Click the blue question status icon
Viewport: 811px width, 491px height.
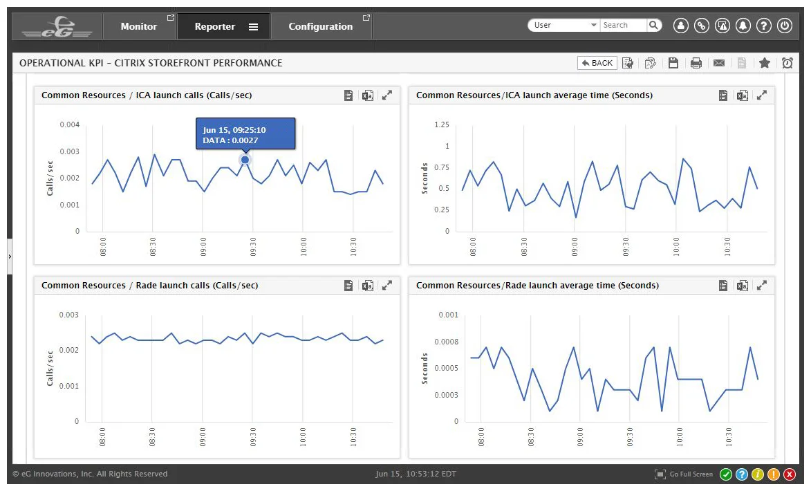tap(742, 474)
